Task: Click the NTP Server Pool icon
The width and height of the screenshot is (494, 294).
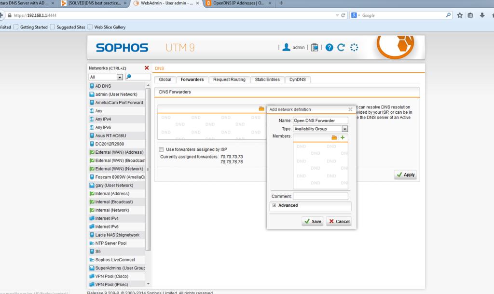Action: click(92, 243)
